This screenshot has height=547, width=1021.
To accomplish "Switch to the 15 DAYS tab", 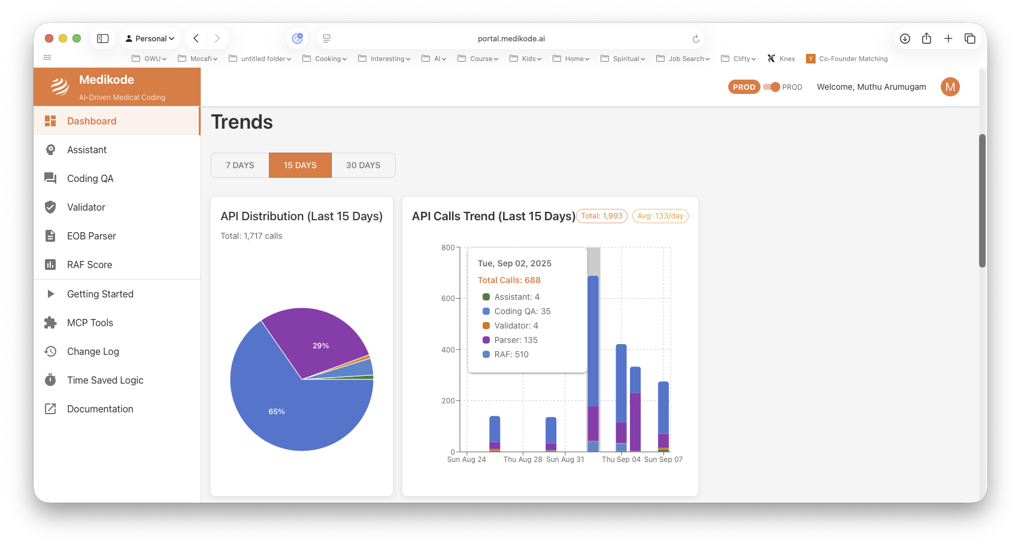I will (x=300, y=165).
